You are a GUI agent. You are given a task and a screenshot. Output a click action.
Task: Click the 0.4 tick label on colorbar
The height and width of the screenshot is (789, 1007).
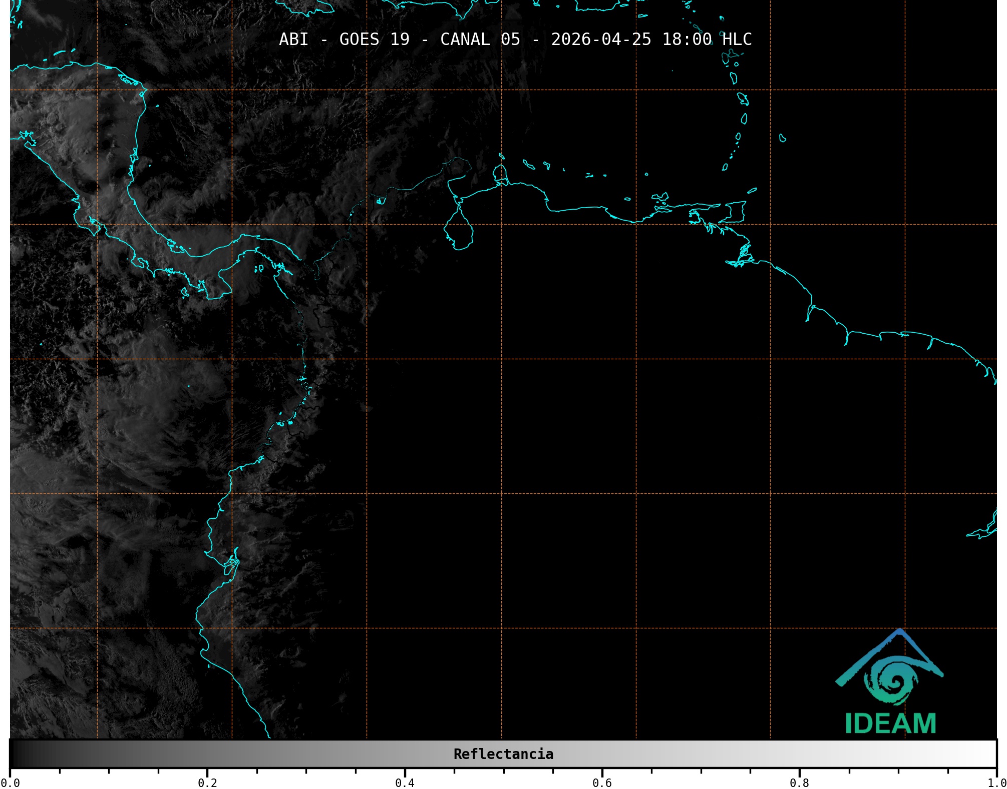point(405,782)
